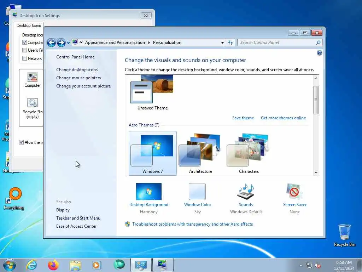Click the Show desktop strip after the clock

[360, 265]
